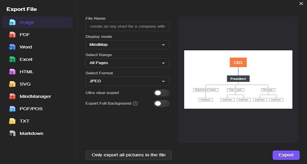Enable the Ultra clear export switch
Image resolution: width=307 pixels, height=164 pixels.
coord(161,93)
